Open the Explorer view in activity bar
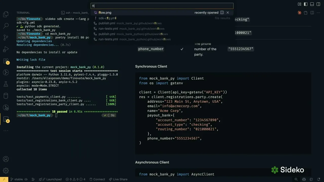The width and height of the screenshot is (324, 182). click(x=6, y=14)
